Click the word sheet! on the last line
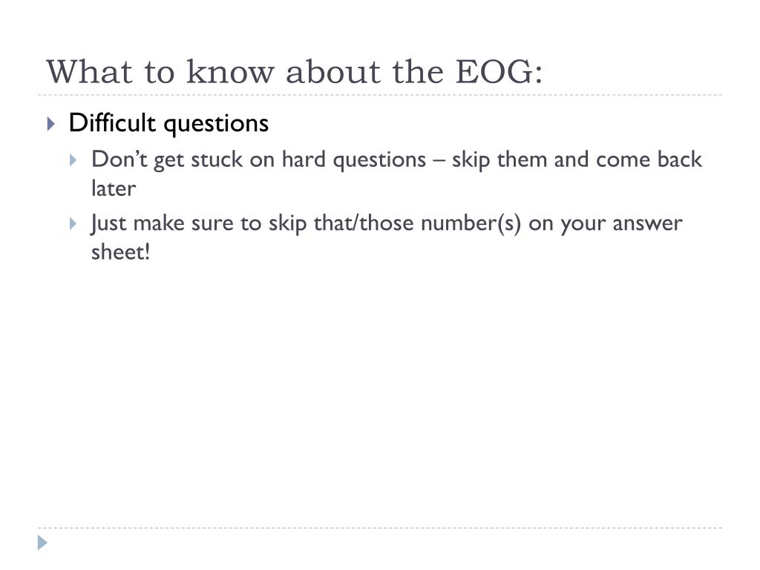Screen dimensions: 760x570 pyautogui.click(x=121, y=252)
